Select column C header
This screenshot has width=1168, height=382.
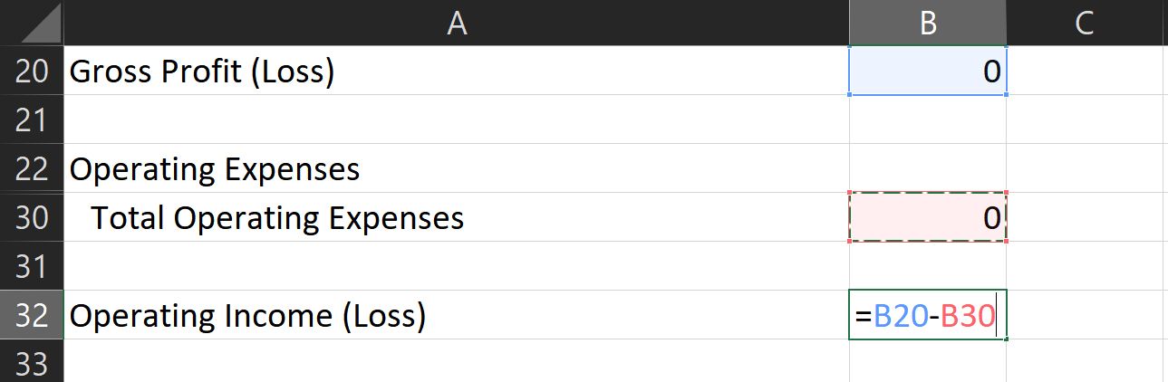[x=1085, y=24]
